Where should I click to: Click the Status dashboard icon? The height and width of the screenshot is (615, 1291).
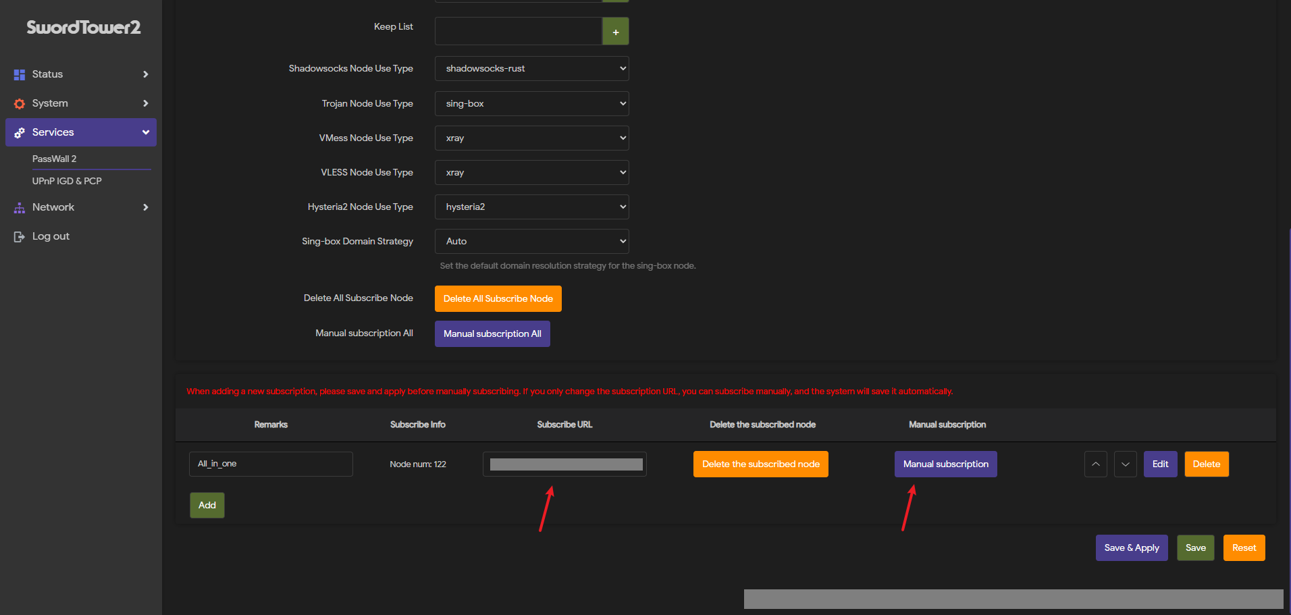tap(20, 74)
